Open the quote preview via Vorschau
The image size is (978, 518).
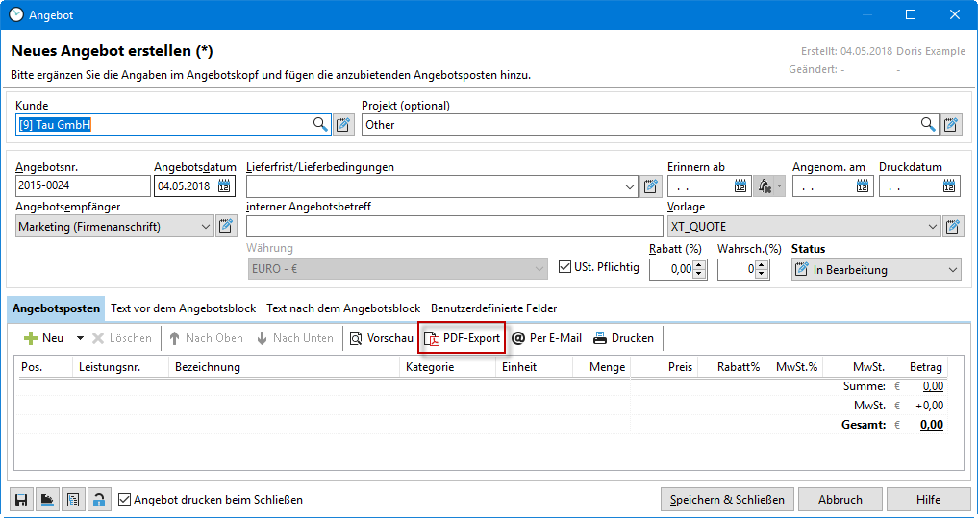[381, 338]
